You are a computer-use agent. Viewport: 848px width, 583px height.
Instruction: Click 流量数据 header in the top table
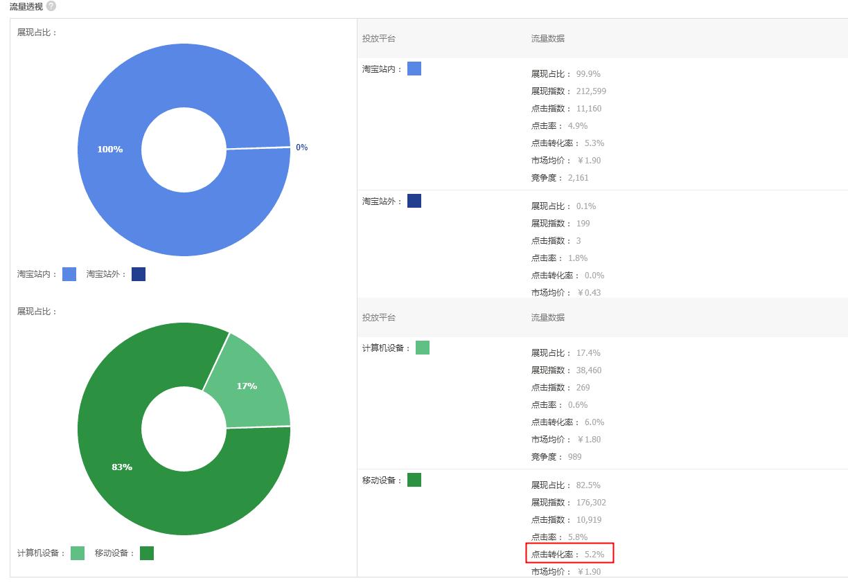(548, 39)
